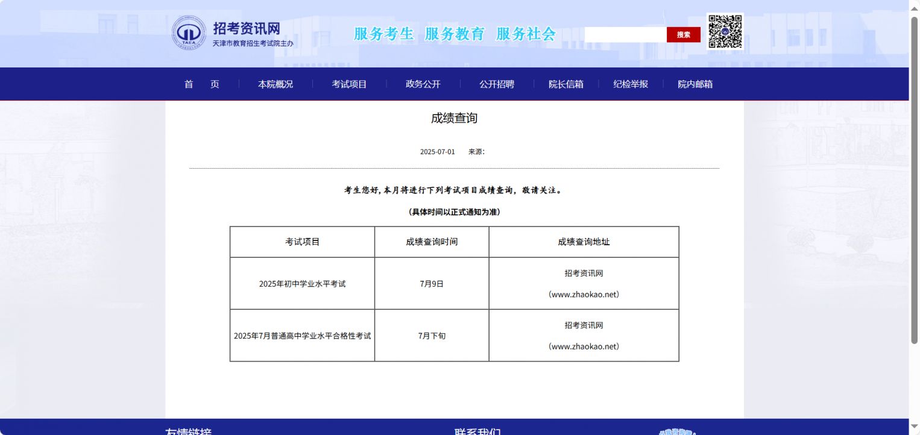Open the 院内邮箱 navigation item
Image resolution: width=920 pixels, height=435 pixels.
(695, 84)
